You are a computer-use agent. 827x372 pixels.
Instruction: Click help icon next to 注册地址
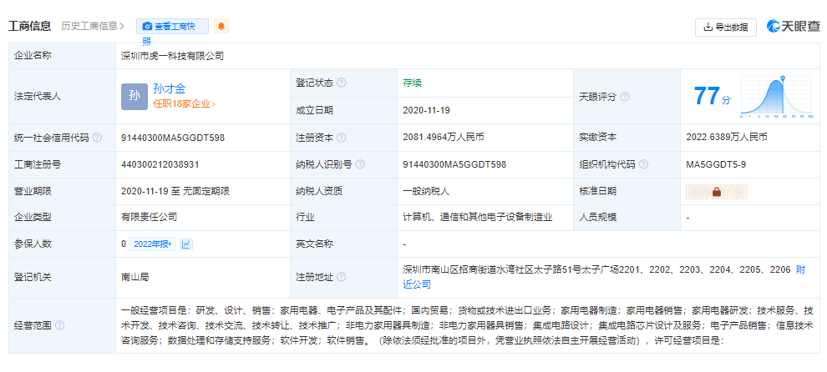coord(342,277)
